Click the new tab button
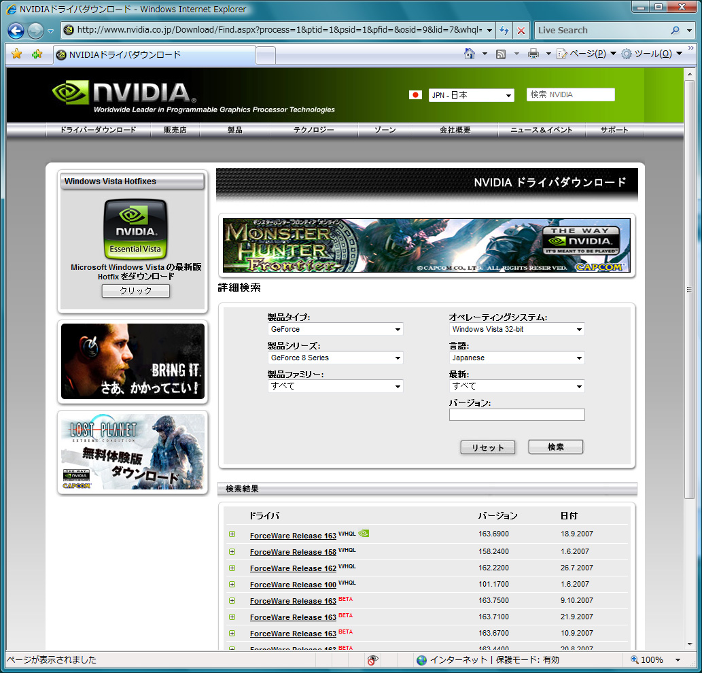Image resolution: width=702 pixels, height=673 pixels. pos(266,56)
